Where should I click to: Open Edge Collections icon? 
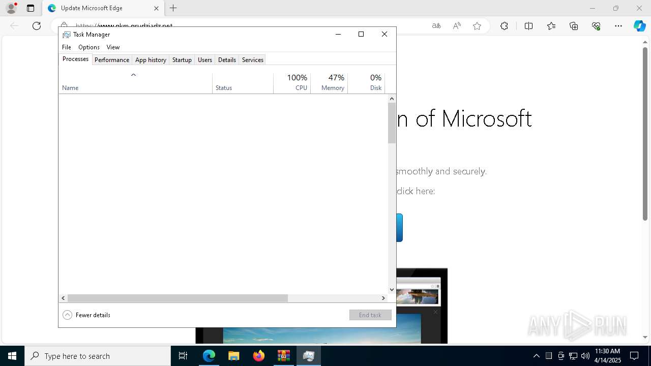pyautogui.click(x=574, y=26)
